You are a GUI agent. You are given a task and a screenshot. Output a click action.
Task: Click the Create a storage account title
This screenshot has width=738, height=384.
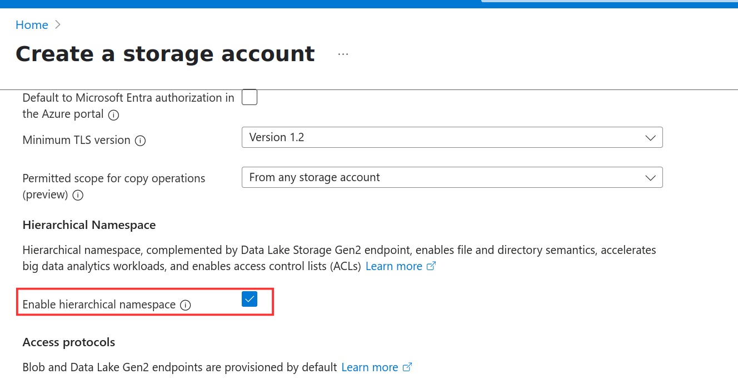coord(165,54)
